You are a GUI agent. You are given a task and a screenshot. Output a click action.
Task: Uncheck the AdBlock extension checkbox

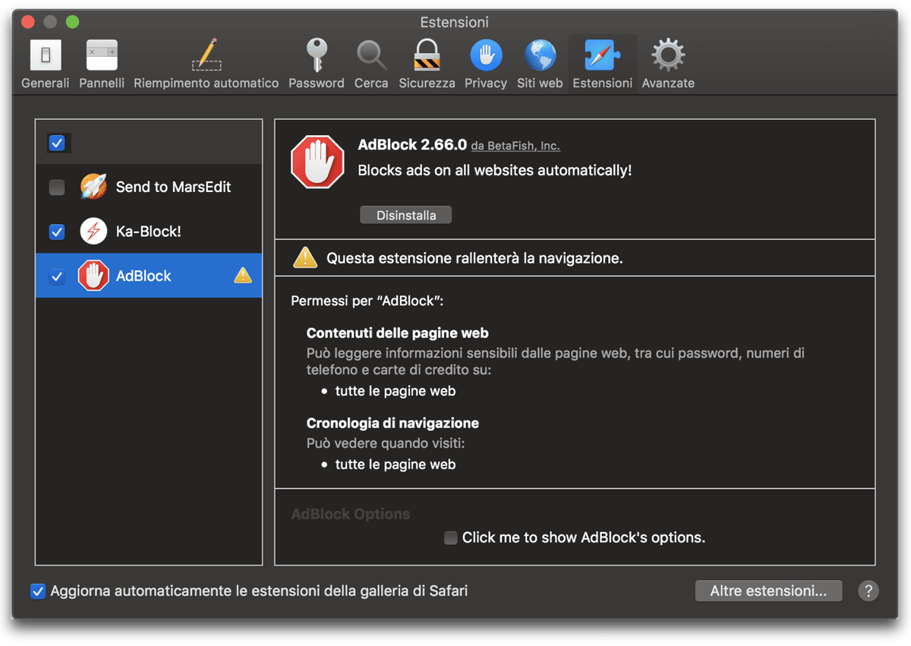click(x=57, y=276)
